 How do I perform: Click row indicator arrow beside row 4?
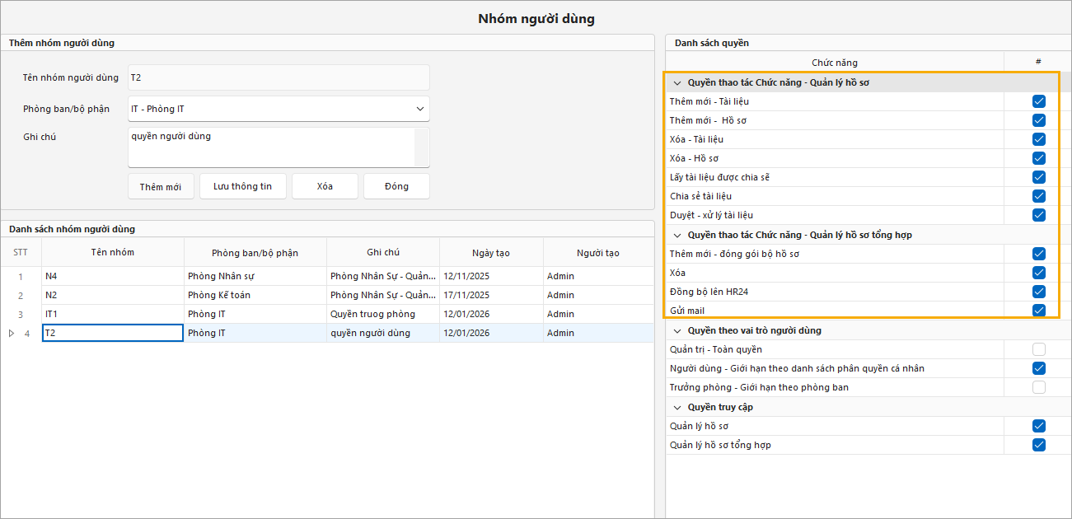[x=11, y=333]
